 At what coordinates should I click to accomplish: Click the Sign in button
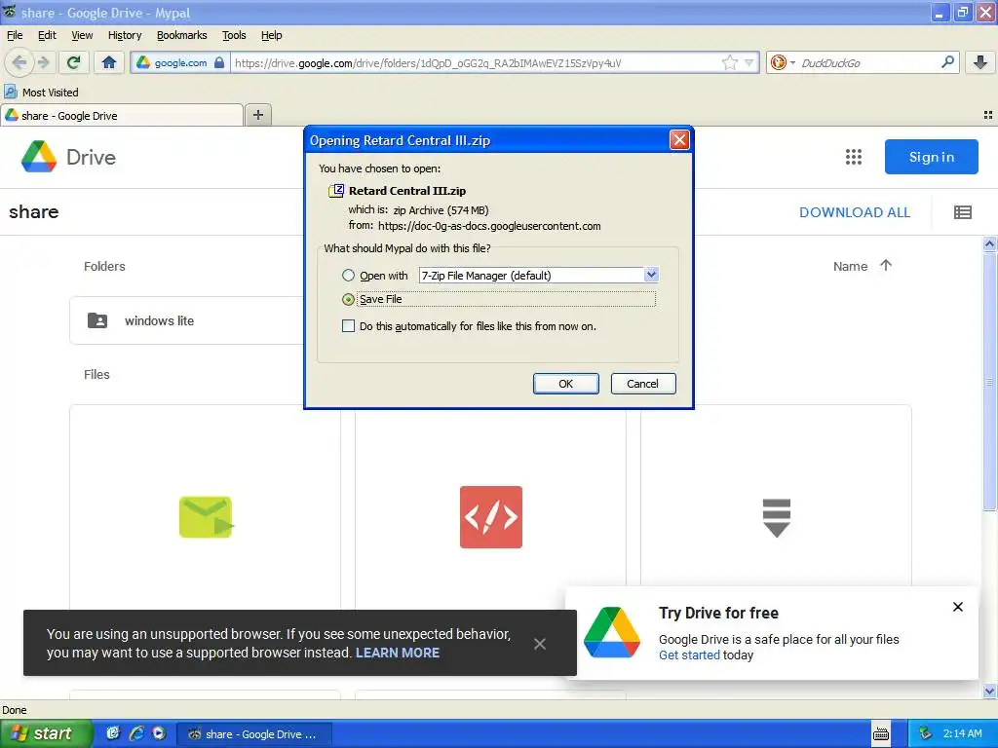click(931, 157)
